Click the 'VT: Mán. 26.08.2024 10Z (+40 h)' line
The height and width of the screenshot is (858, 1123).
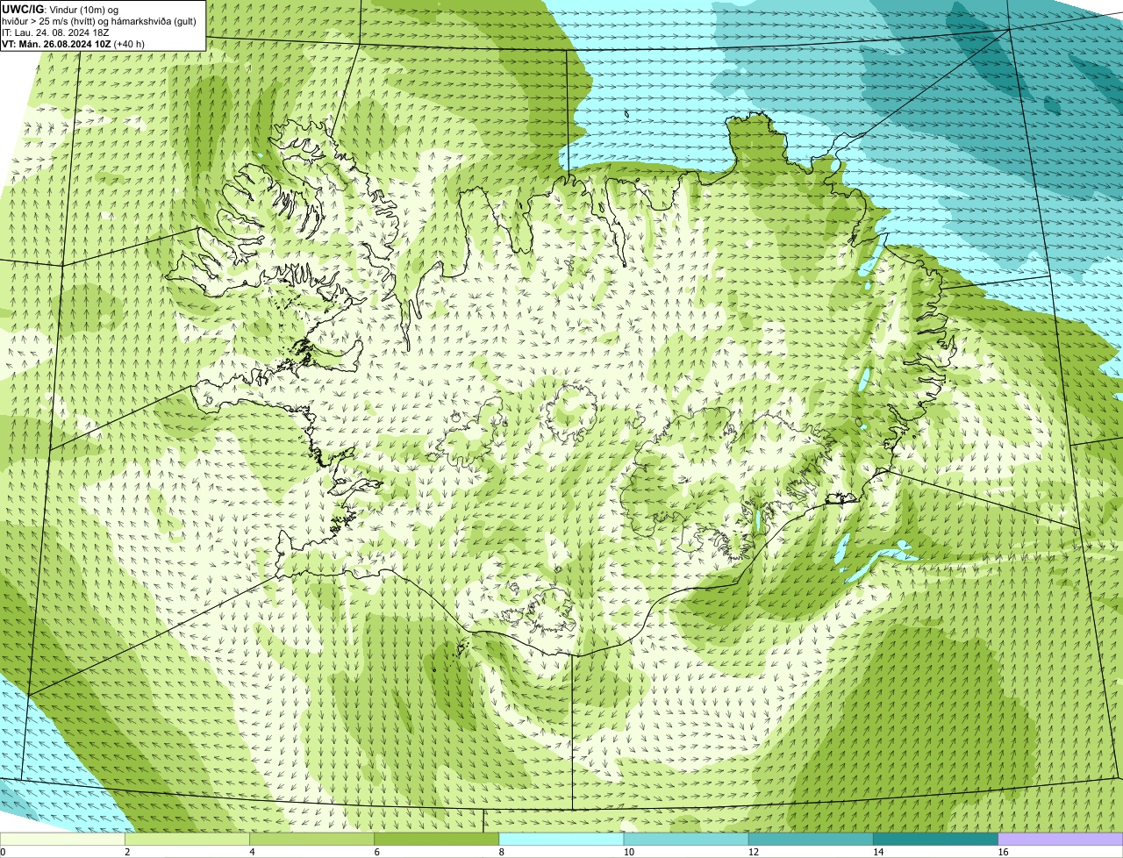74,44
